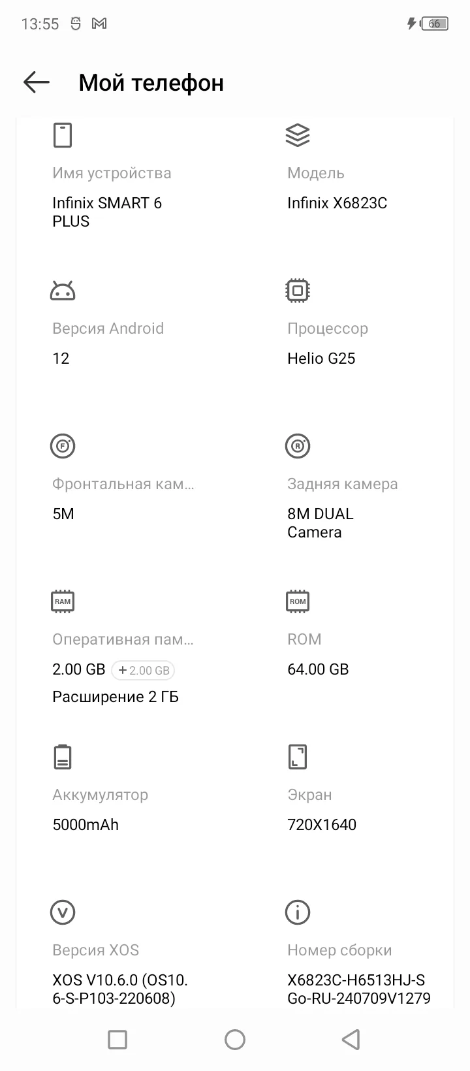Viewport: 470px width, 1071px height.
Task: Tap the front camera F icon
Action: pos(63,446)
